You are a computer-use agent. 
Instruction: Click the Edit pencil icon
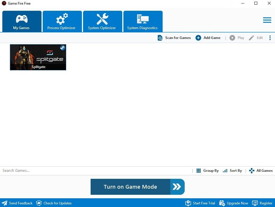[x=251, y=38]
